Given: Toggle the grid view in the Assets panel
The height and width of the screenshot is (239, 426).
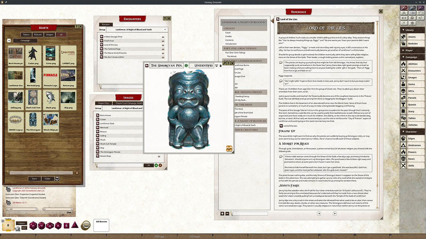Looking at the screenshot, I should click(x=77, y=173).
